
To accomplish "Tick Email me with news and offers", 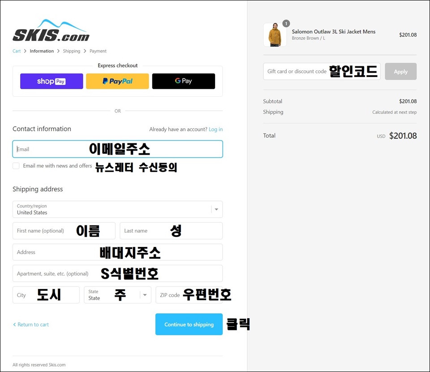I will (16, 166).
